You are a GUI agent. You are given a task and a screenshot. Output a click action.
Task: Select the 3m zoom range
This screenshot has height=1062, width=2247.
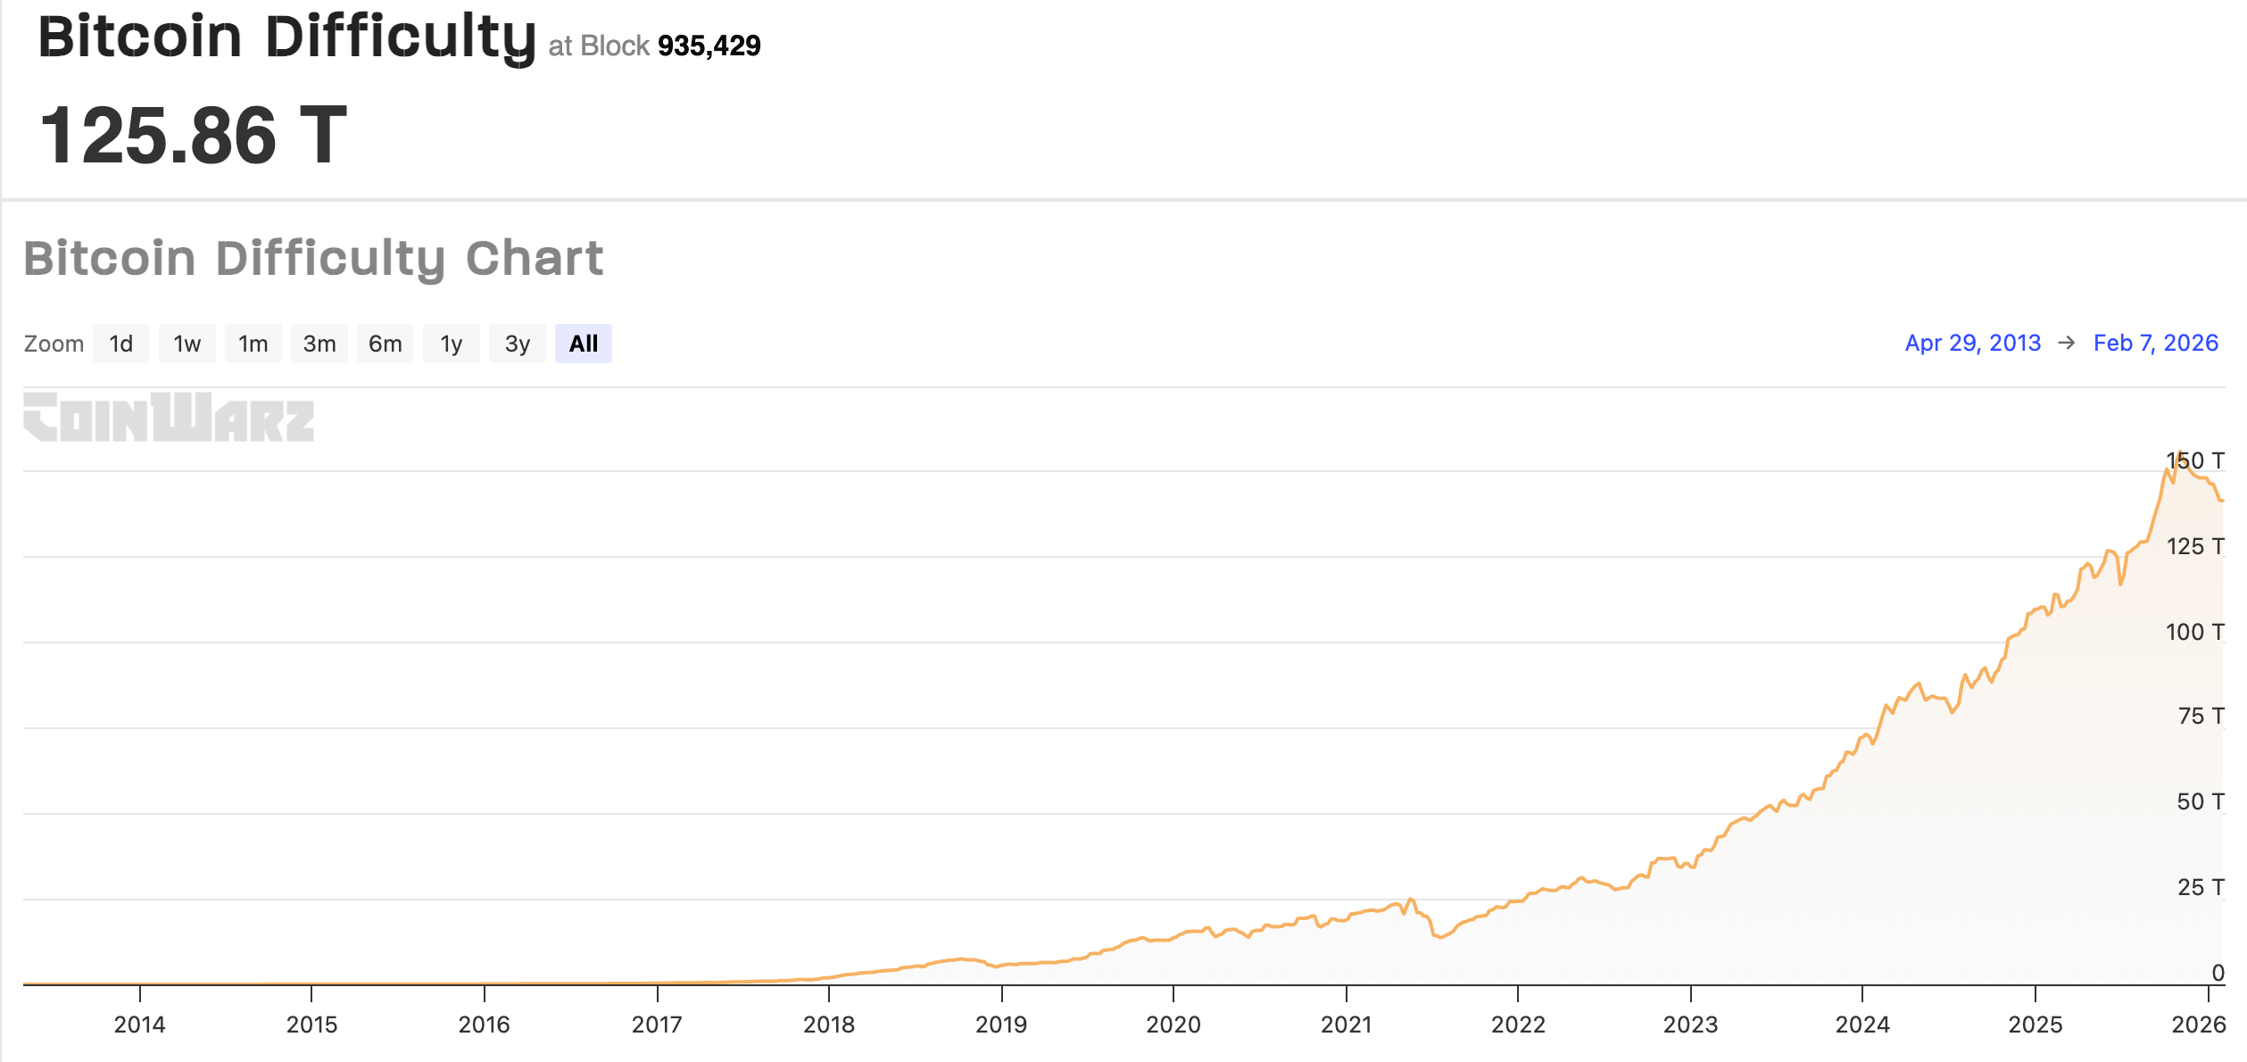(319, 343)
